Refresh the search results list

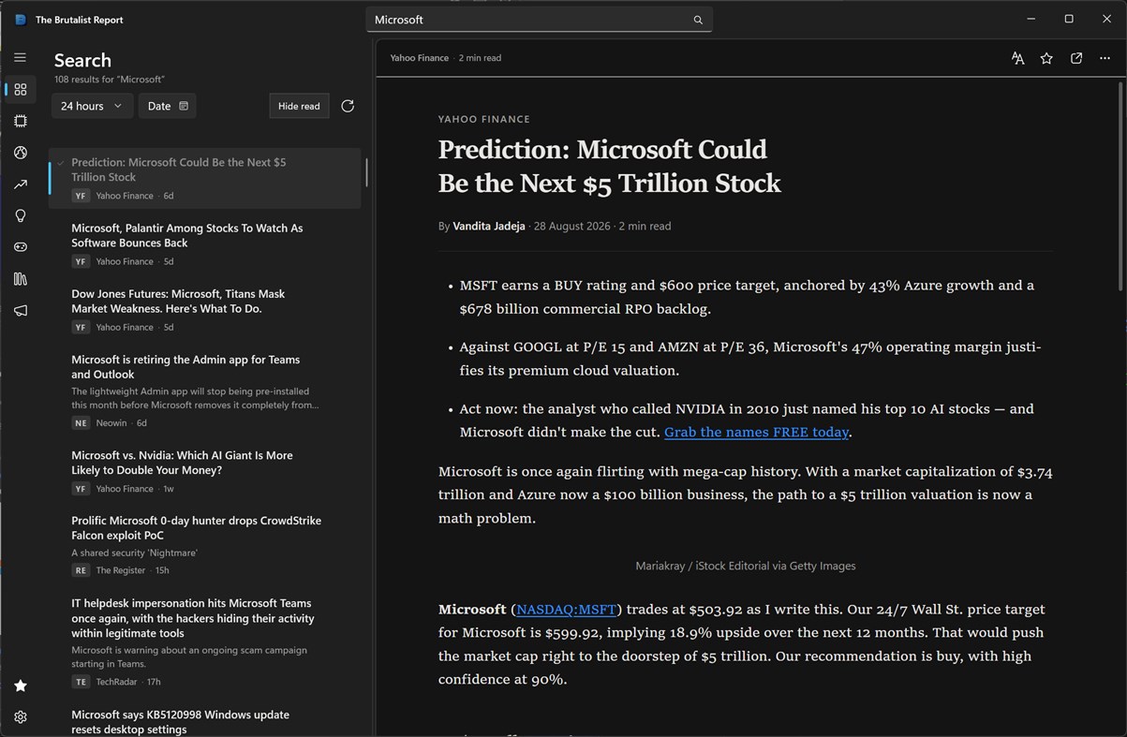point(348,106)
